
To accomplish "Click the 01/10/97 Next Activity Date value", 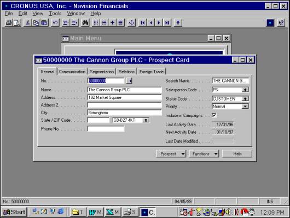I will 223,132.
